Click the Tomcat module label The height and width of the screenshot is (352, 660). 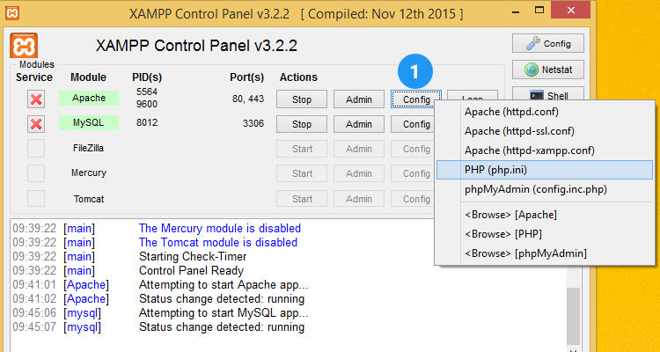pyautogui.click(x=88, y=198)
